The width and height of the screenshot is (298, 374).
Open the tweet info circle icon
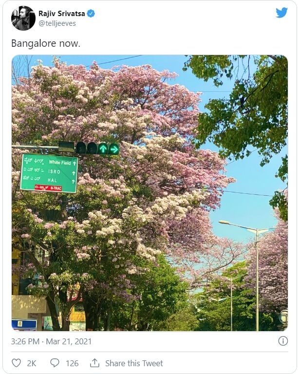[283, 341]
